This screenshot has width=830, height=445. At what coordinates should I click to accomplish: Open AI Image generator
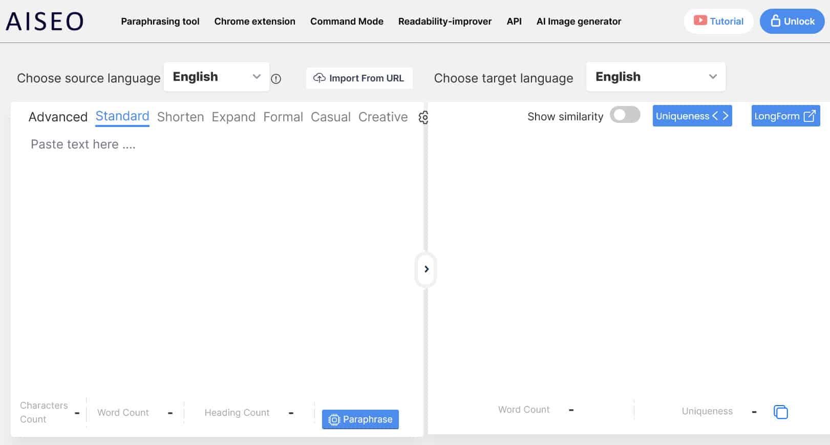[x=579, y=22]
